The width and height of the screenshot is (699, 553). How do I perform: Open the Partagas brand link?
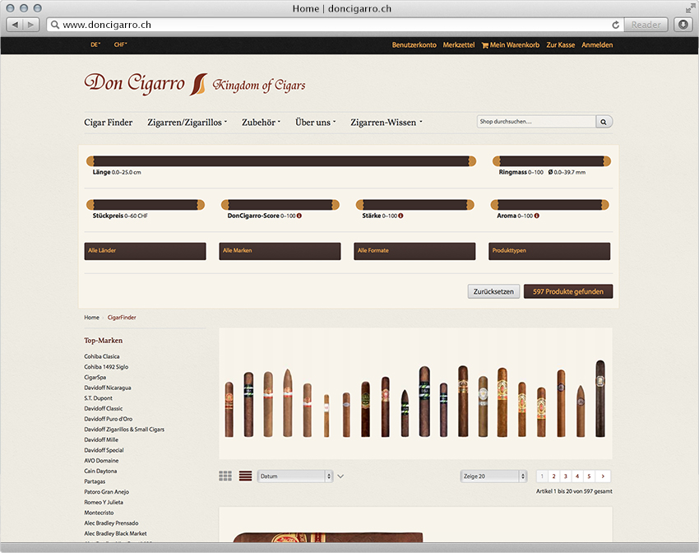tap(95, 481)
